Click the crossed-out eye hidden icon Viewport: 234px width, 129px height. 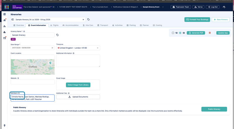tap(177, 33)
